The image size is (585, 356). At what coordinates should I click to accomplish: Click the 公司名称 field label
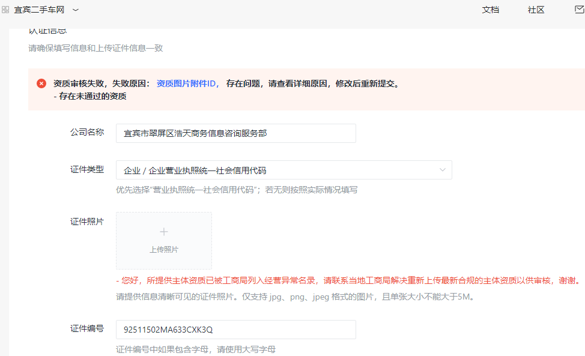[x=87, y=133]
